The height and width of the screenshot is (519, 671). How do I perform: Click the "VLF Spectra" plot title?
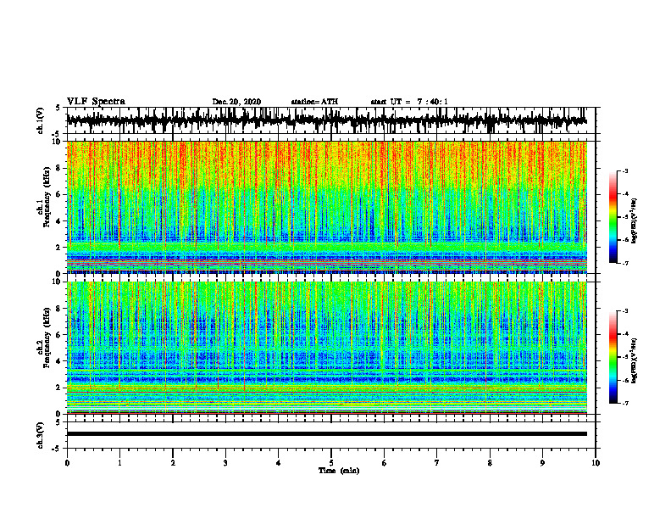coord(96,102)
